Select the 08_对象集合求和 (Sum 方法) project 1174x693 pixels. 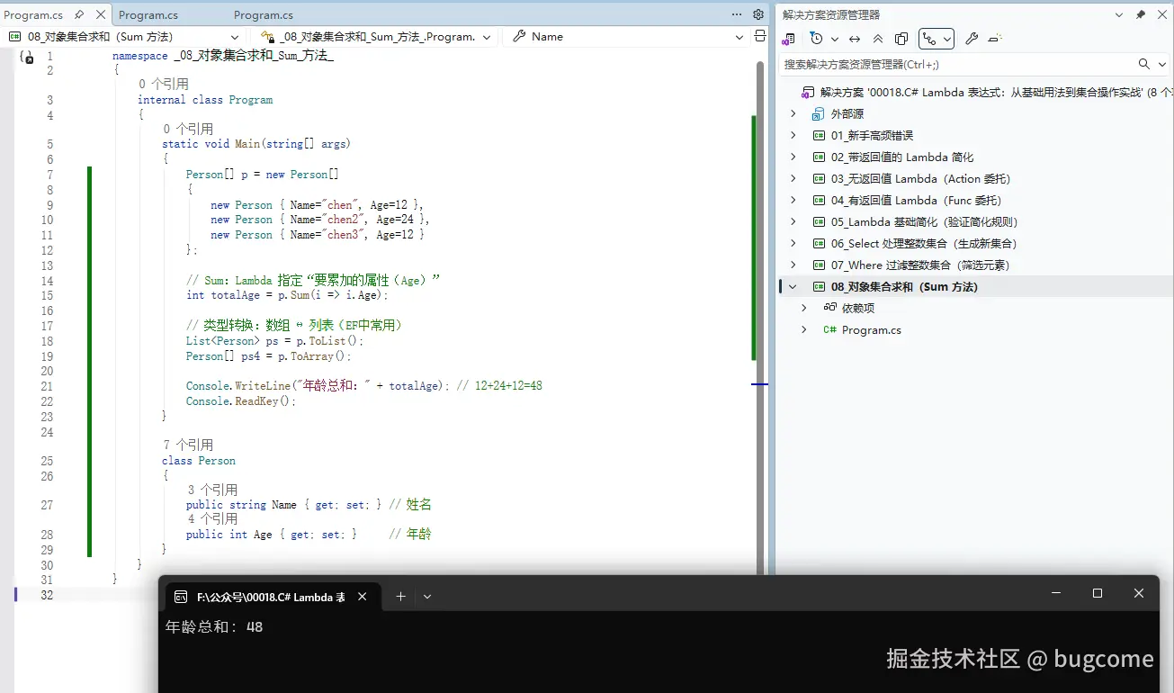pyautogui.click(x=904, y=286)
